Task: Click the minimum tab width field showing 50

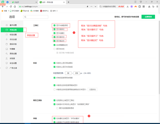Action: (x=69, y=73)
